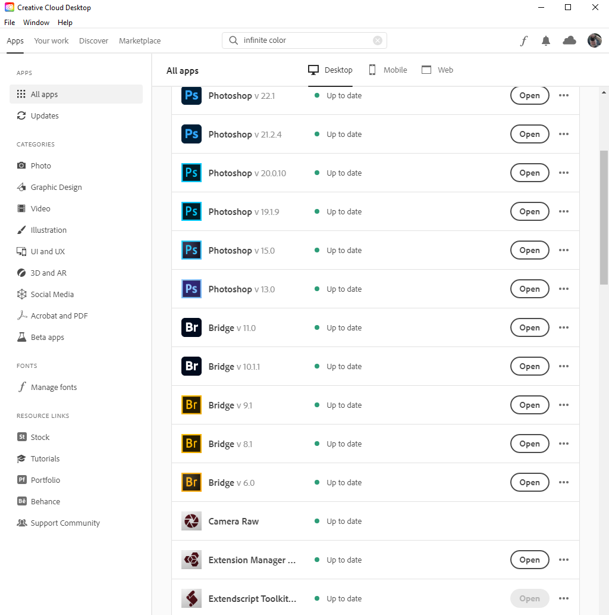Open Photoshop v 13.0
This screenshot has width=609, height=615.
(x=529, y=289)
